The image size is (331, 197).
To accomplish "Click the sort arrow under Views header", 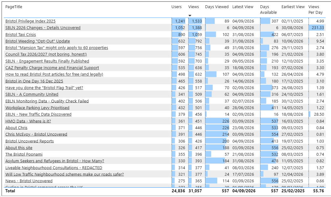I will pyautogui.click(x=190, y=16).
